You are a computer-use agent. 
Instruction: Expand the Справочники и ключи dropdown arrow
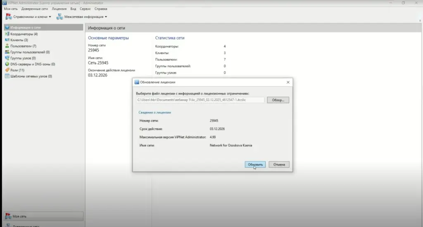coord(50,17)
